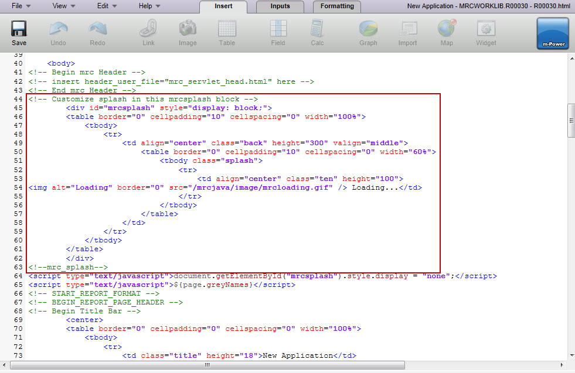Screen dimensions: 575x373
Task: Insert a Map with the globe icon
Action: coord(447,28)
